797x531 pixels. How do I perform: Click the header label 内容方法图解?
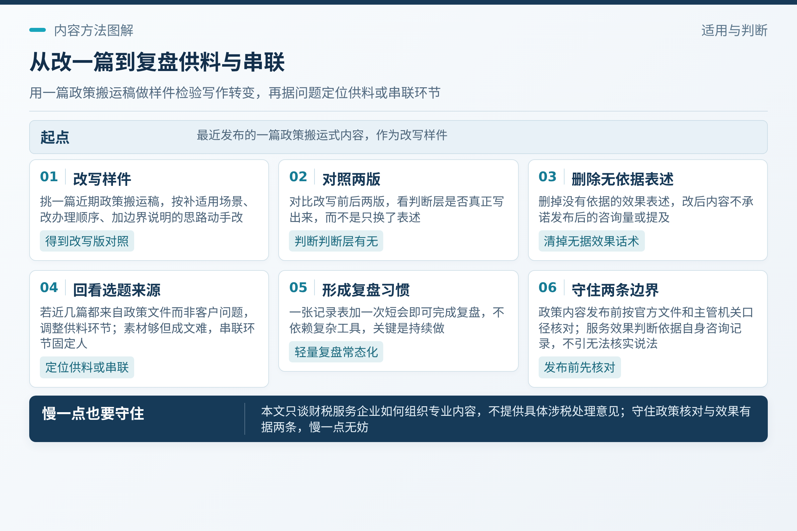(x=94, y=31)
